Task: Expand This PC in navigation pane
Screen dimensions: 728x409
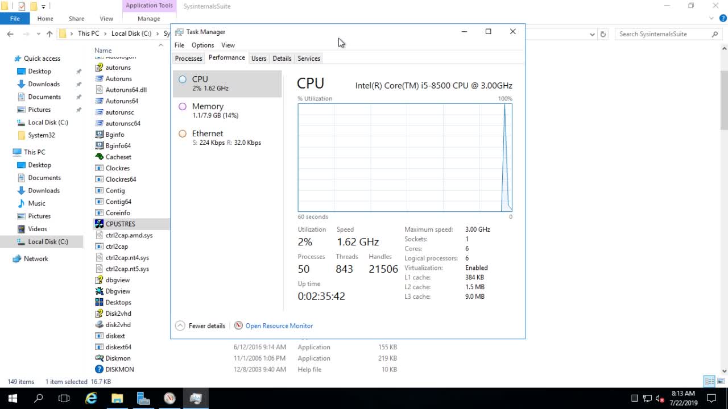Action: pos(34,152)
